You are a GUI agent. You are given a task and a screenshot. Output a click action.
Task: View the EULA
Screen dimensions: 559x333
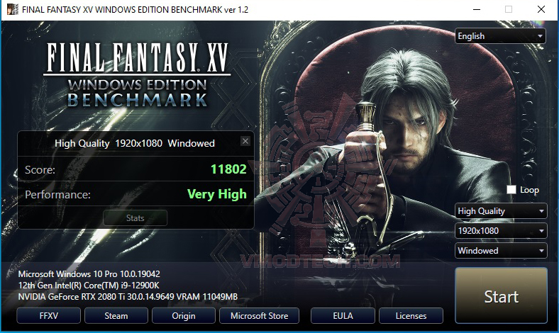click(x=343, y=316)
